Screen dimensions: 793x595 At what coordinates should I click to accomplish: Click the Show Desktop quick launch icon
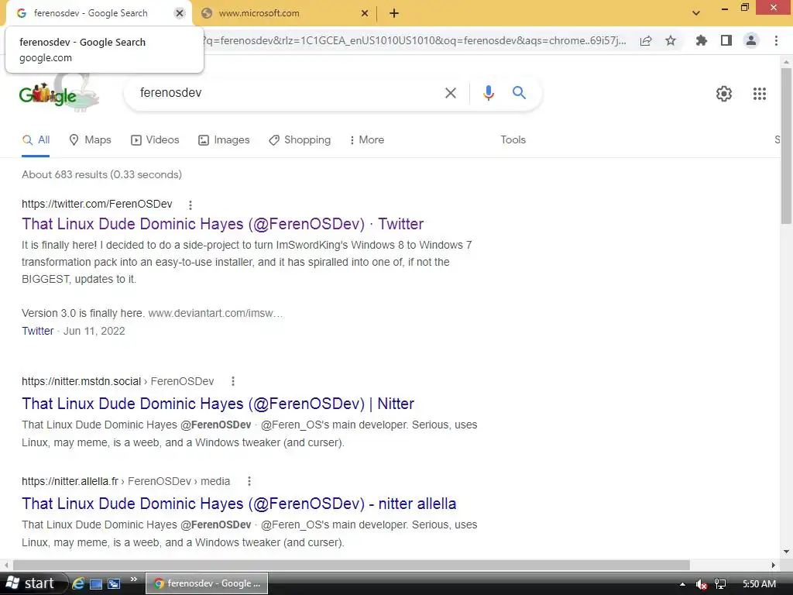pyautogui.click(x=96, y=584)
